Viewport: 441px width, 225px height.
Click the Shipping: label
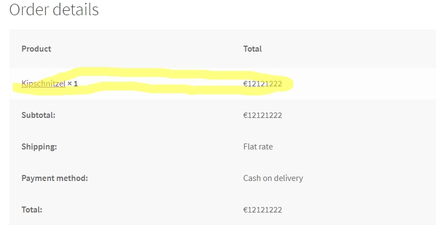[x=39, y=147]
